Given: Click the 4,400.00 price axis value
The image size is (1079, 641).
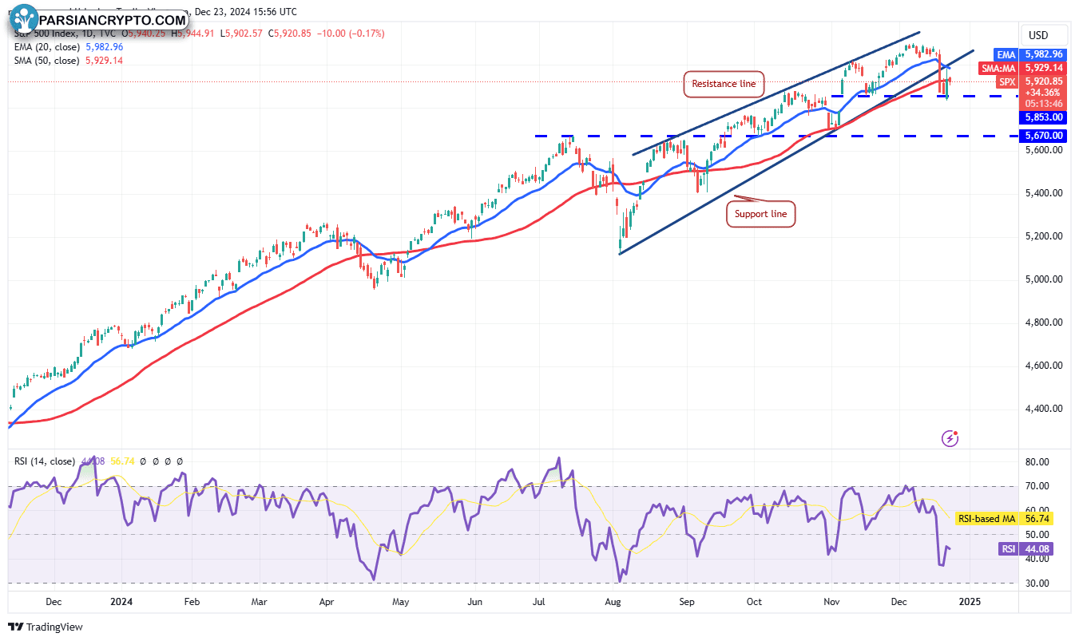Looking at the screenshot, I should [x=1043, y=409].
